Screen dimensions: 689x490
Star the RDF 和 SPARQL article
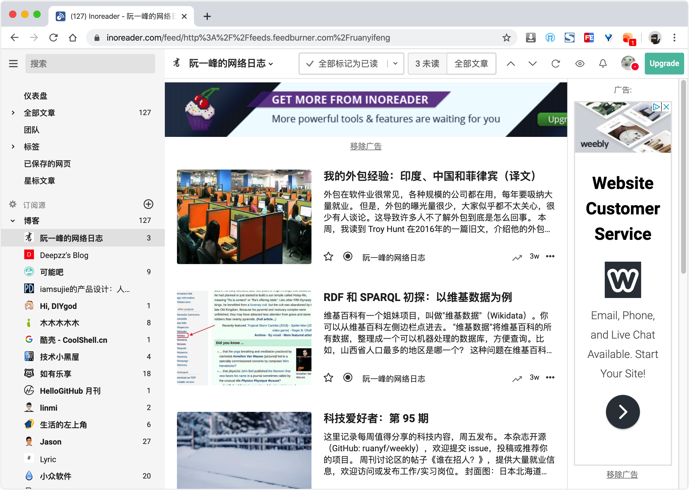(328, 378)
